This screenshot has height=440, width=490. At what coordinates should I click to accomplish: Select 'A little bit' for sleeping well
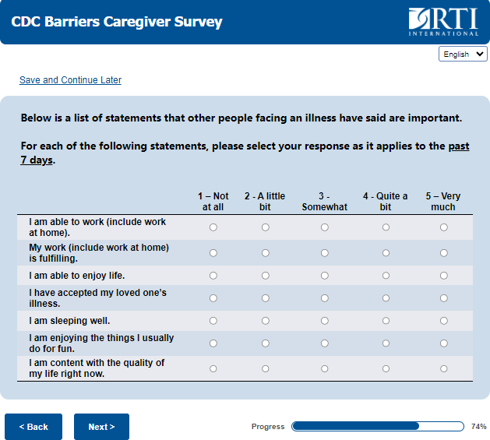click(x=266, y=321)
